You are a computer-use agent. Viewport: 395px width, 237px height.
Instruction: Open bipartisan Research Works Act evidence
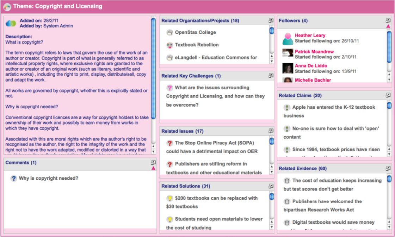point(323,206)
